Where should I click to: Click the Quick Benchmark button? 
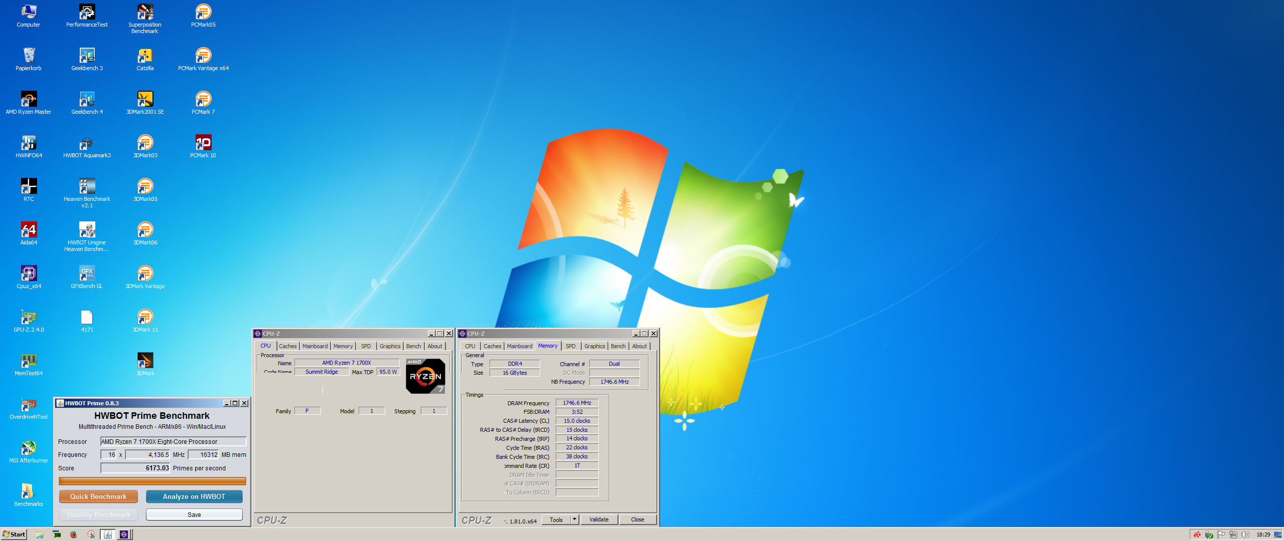point(98,496)
